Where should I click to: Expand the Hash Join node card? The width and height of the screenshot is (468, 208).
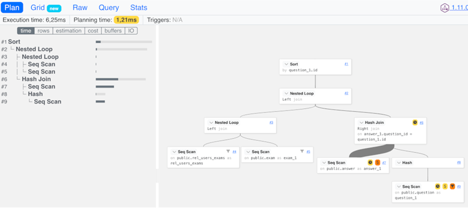(x=361, y=123)
